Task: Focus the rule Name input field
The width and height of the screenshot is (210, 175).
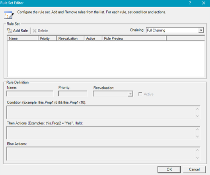Action: click(30, 93)
